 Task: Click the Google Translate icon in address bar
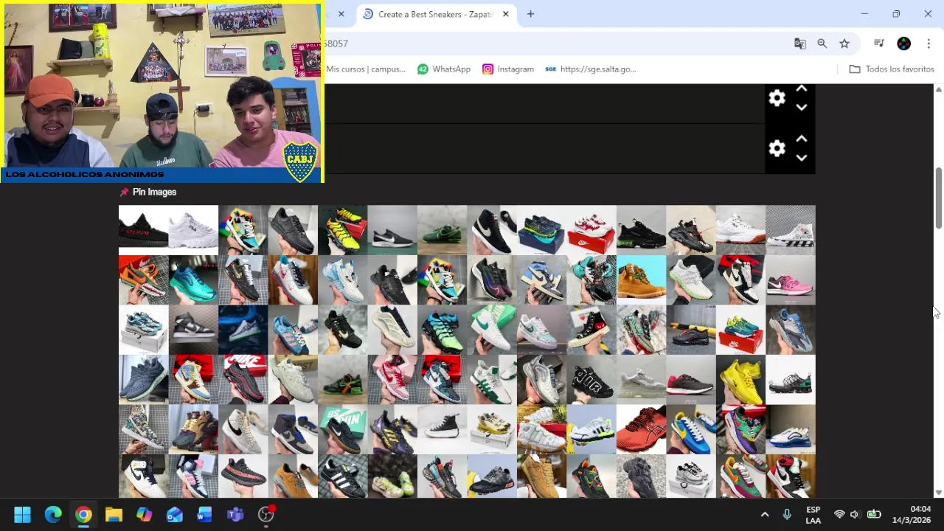(800, 44)
